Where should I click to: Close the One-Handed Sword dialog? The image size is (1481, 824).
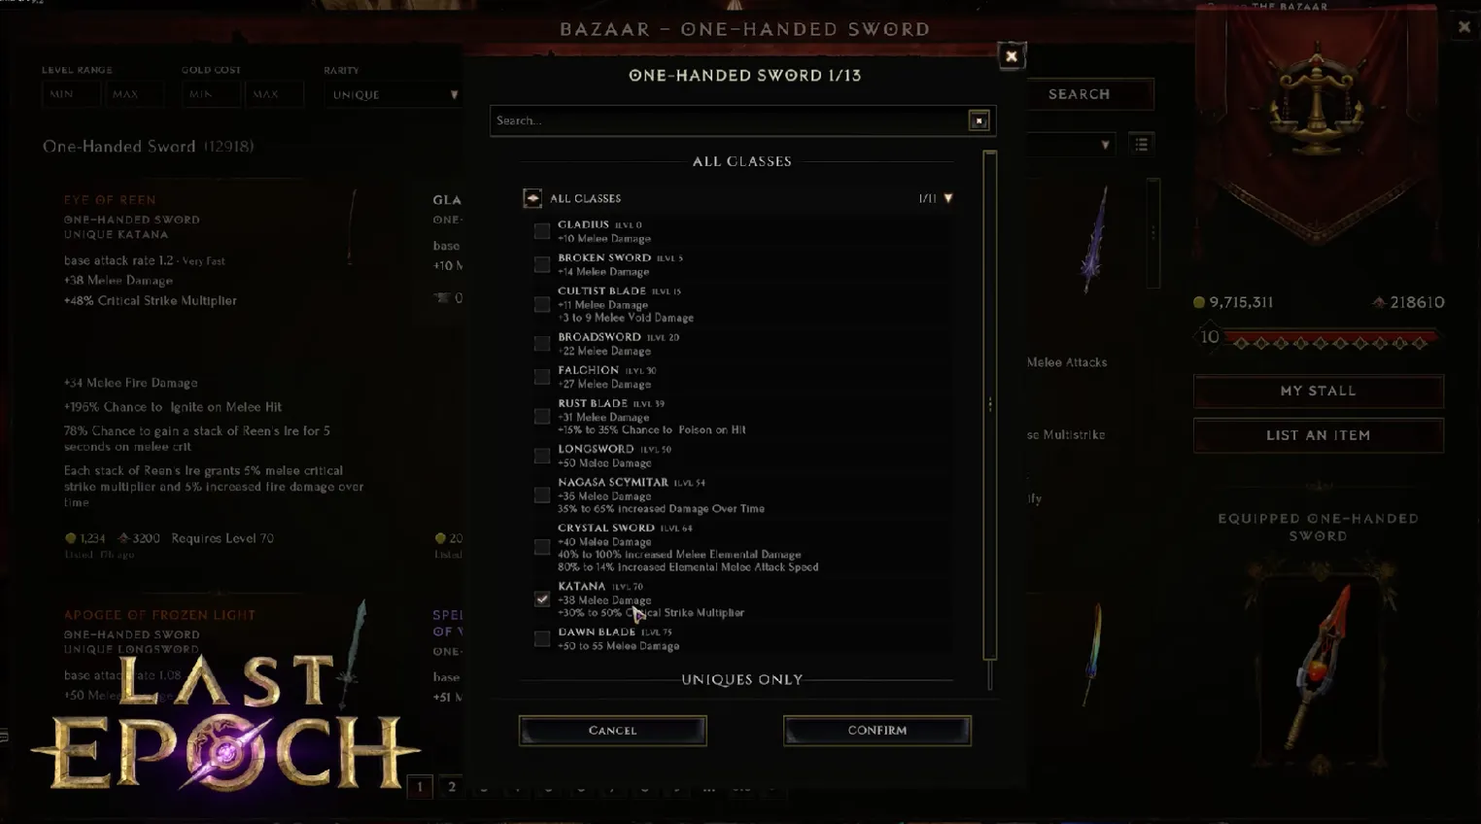pos(1012,56)
